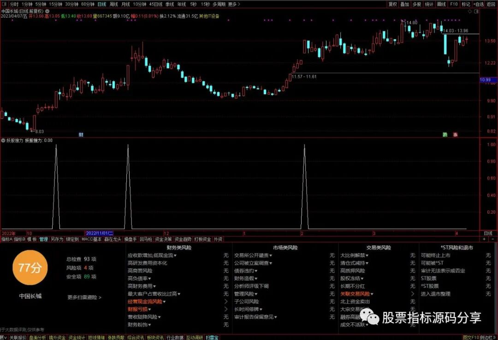The height and width of the screenshot is (340, 498).
Task: Click the 统计 statistics button
Action: tap(429, 4)
